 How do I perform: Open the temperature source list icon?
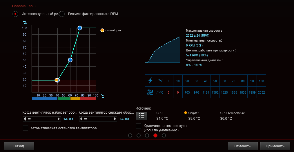coord(142,116)
